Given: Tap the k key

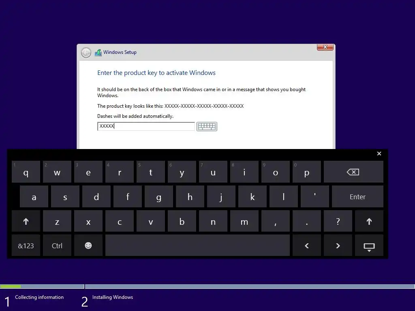Looking at the screenshot, I should coord(252,196).
